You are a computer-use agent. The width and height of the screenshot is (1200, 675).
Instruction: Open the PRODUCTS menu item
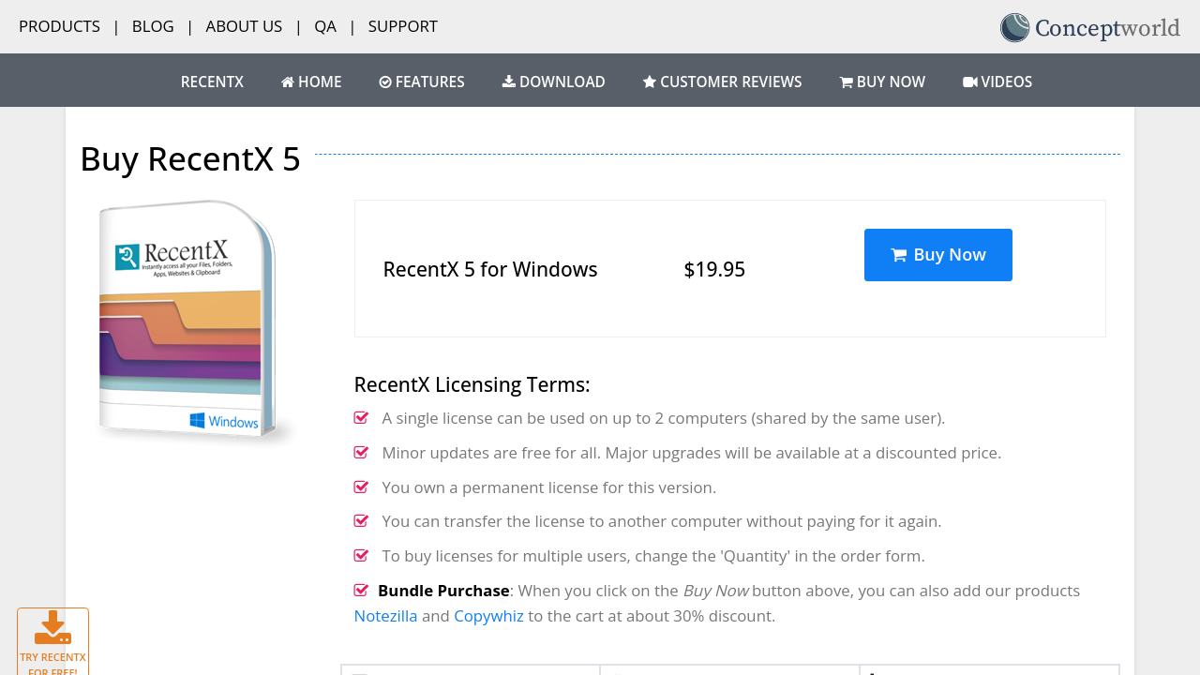point(59,26)
